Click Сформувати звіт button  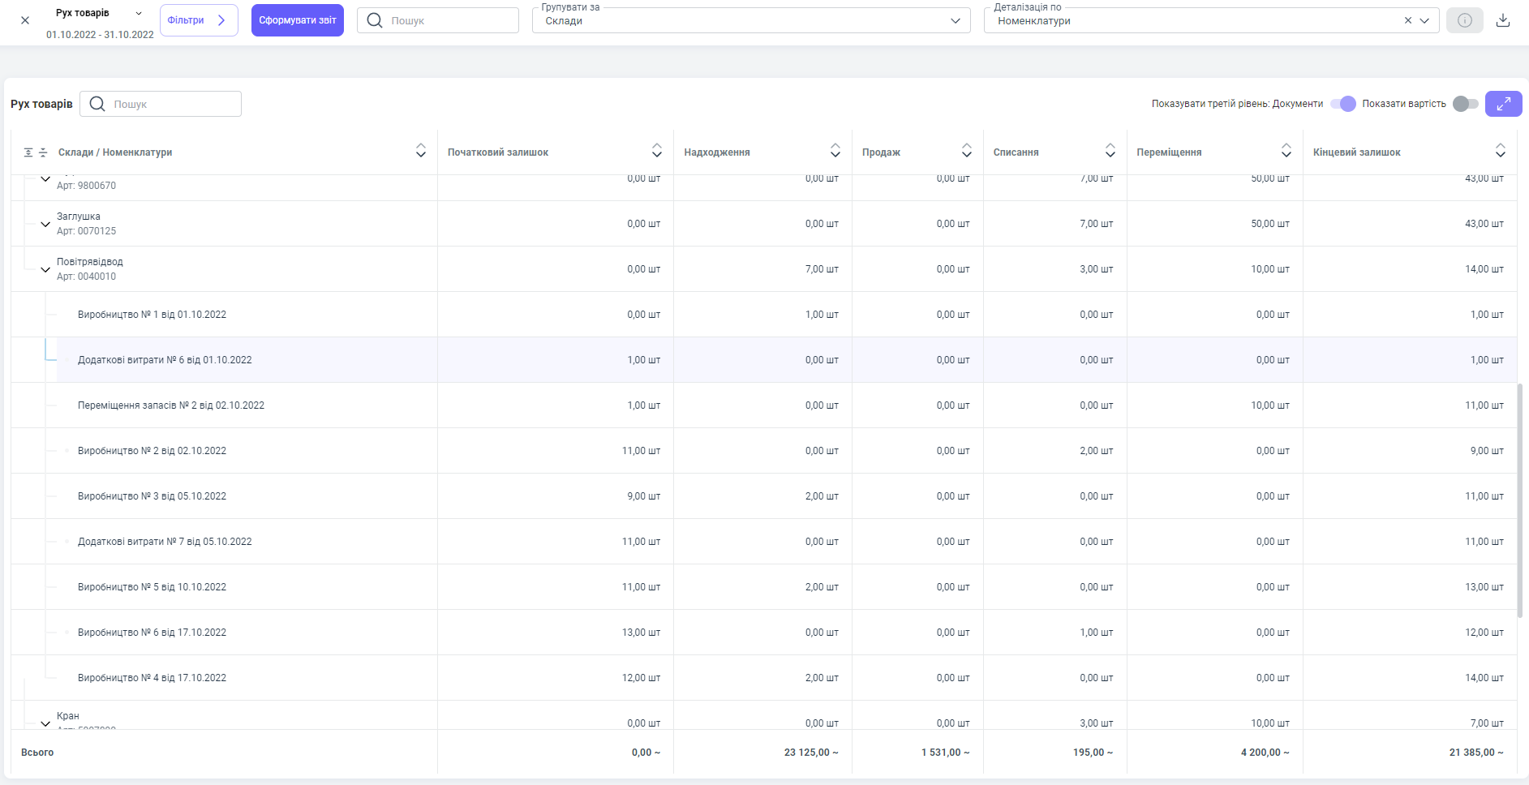click(x=298, y=20)
